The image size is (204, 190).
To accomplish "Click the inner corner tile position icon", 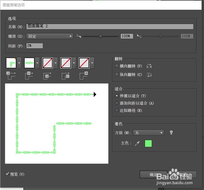I will click(47, 76).
